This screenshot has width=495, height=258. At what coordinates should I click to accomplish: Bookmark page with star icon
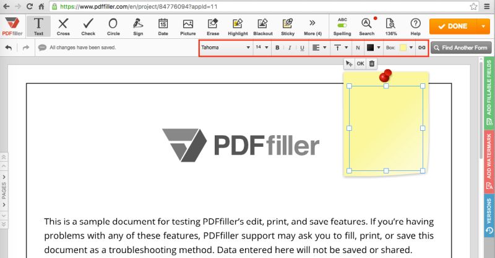click(x=473, y=6)
